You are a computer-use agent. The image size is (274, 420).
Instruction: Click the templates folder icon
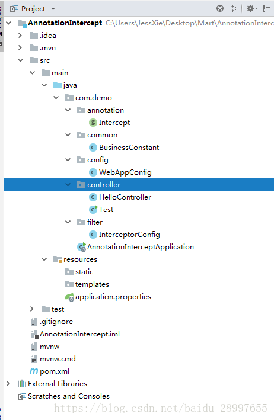(69, 284)
